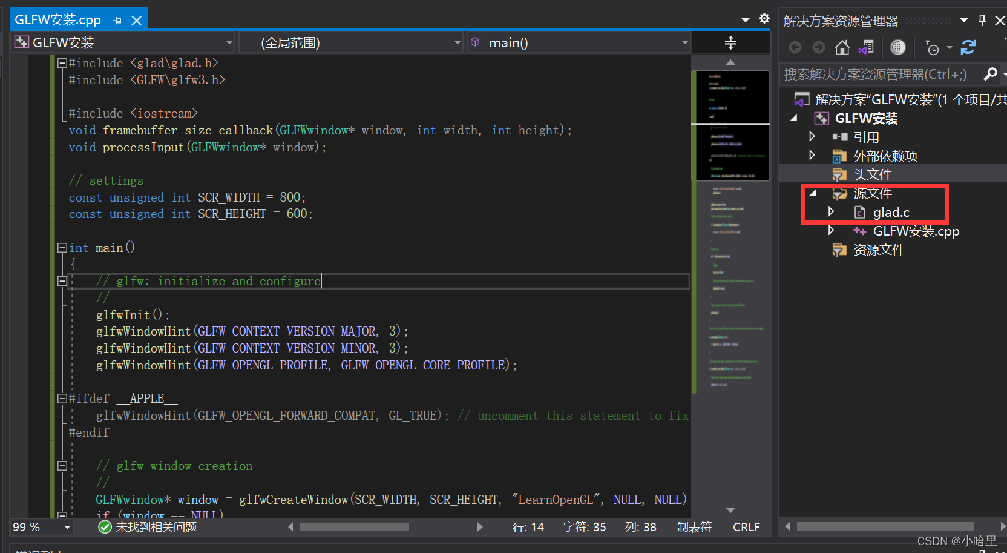This screenshot has width=1007, height=553.
Task: Click the Sync with Active Document icon
Action: (968, 47)
